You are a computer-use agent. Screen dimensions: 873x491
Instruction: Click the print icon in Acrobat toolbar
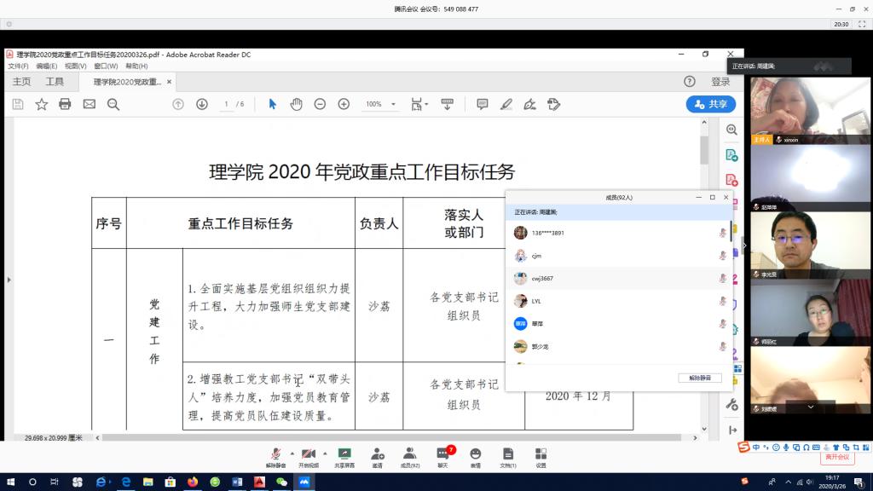click(x=65, y=104)
